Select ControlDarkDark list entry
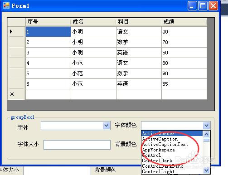The width and height of the screenshot is (228, 175). click(x=172, y=166)
